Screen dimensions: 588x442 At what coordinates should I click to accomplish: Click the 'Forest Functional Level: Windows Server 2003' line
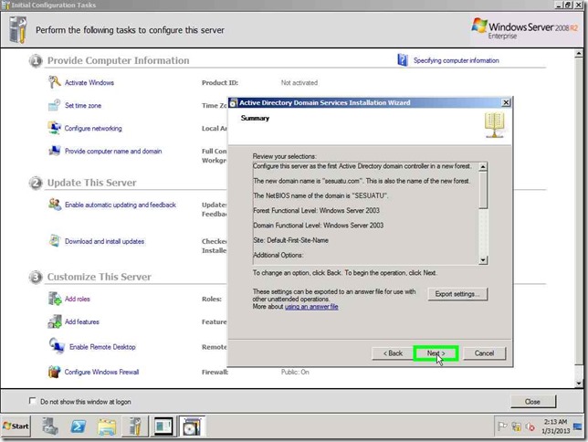(316, 210)
